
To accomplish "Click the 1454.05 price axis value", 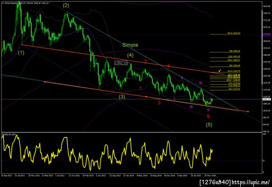I will click(x=267, y=55).
